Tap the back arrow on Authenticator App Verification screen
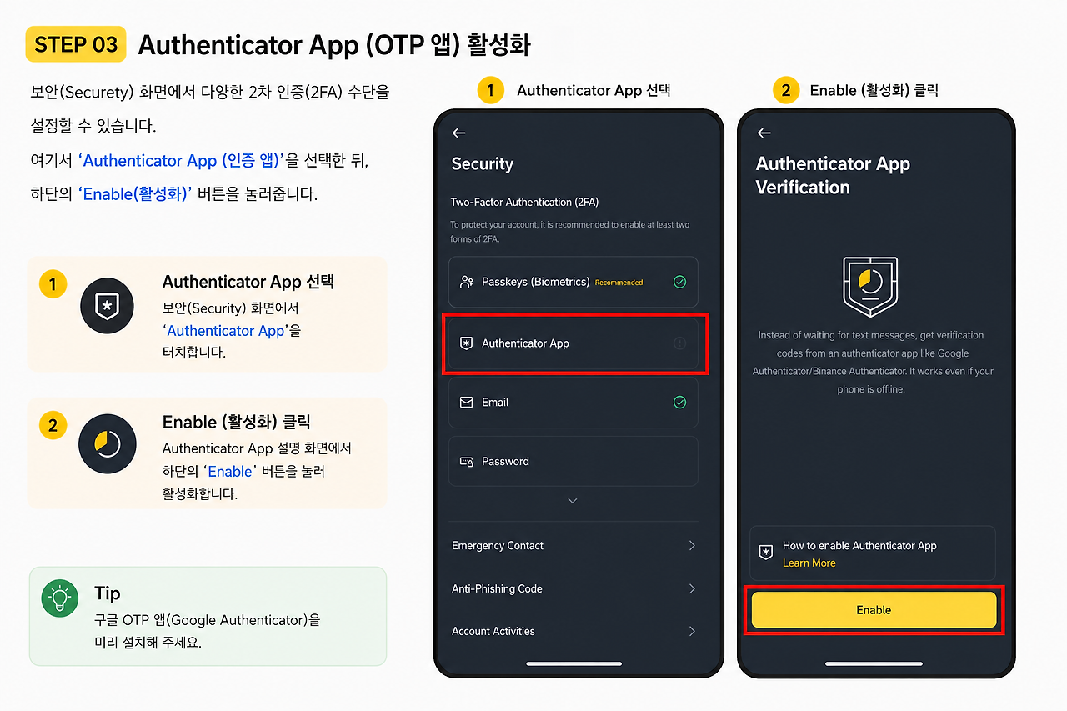Image resolution: width=1067 pixels, height=711 pixels. click(764, 133)
